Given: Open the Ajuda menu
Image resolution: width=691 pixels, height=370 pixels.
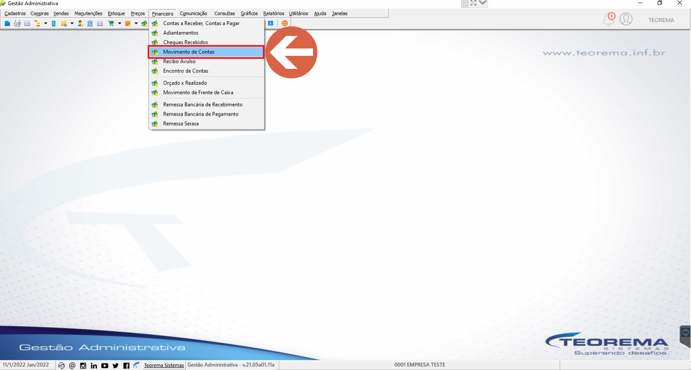Looking at the screenshot, I should 320,13.
